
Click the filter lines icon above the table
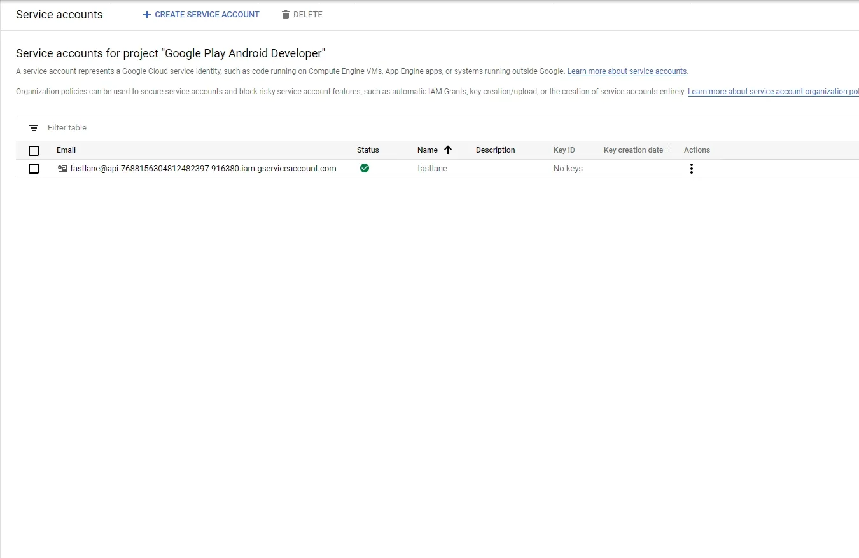(34, 128)
